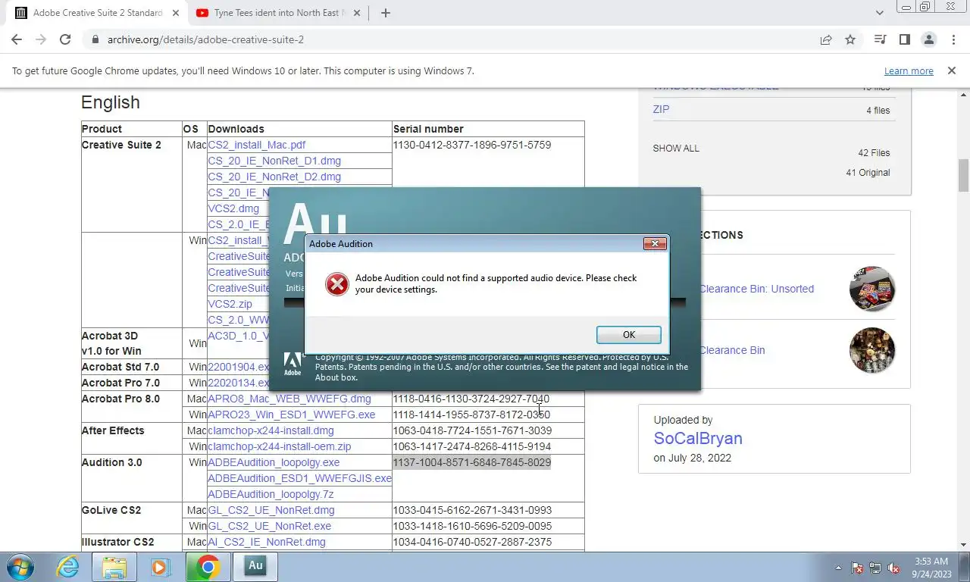
Task: Click Clearance Bin: Unsorted thumbnail image
Action: pos(872,289)
